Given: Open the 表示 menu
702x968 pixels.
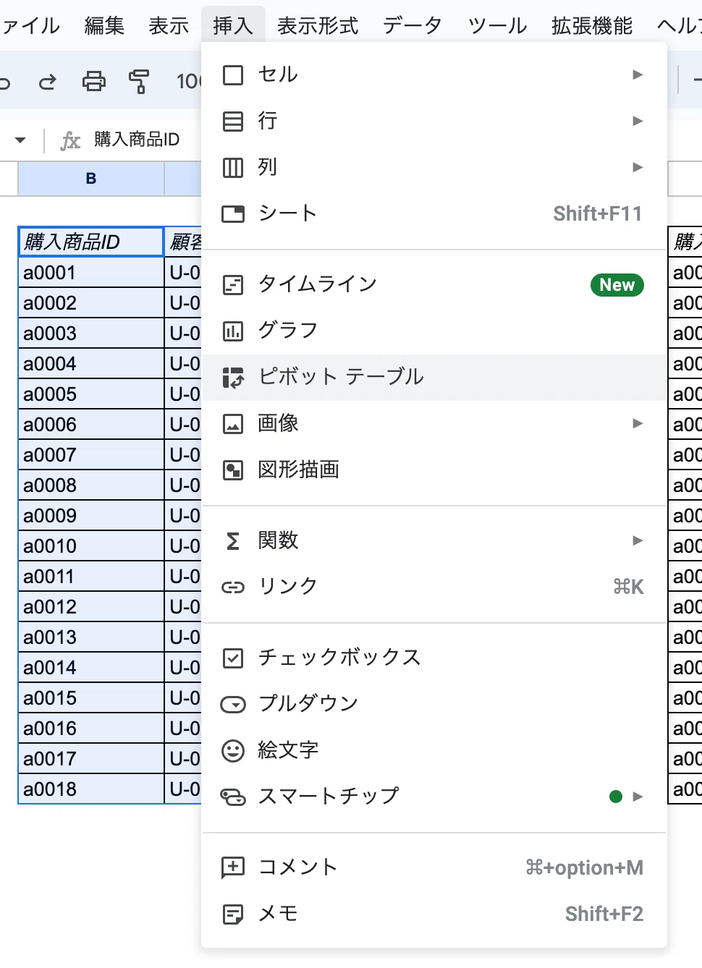Looking at the screenshot, I should pos(169,25).
